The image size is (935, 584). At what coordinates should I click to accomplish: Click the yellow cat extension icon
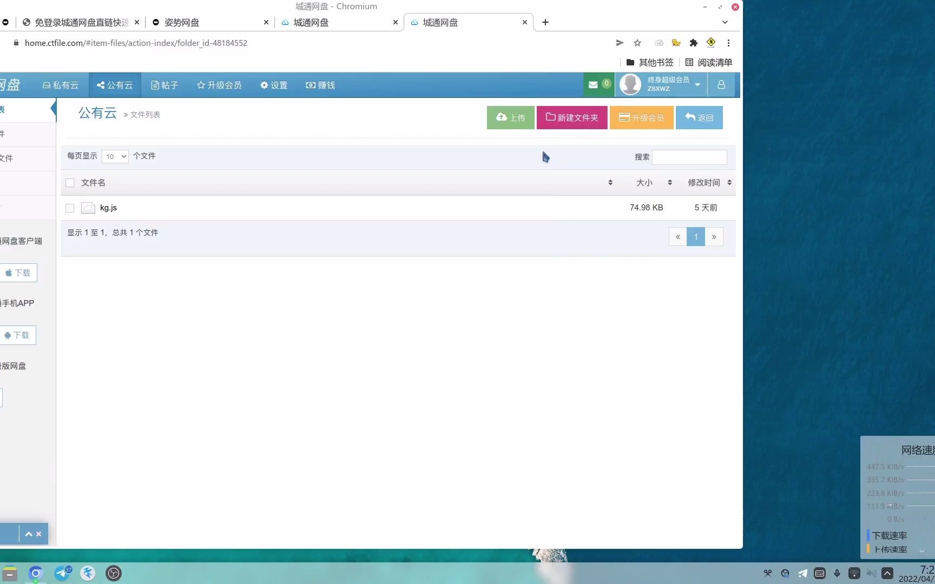pyautogui.click(x=676, y=43)
